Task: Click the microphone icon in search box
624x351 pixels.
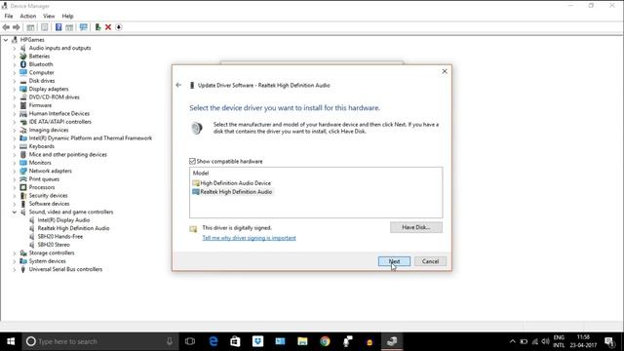Action: [x=170, y=341]
